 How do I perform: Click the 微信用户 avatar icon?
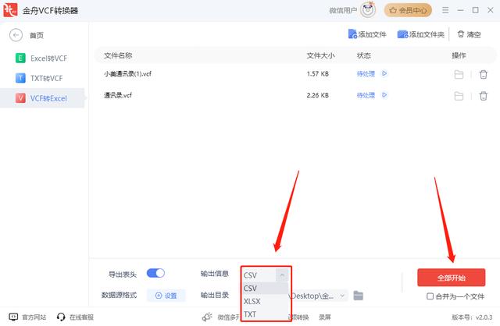point(368,10)
